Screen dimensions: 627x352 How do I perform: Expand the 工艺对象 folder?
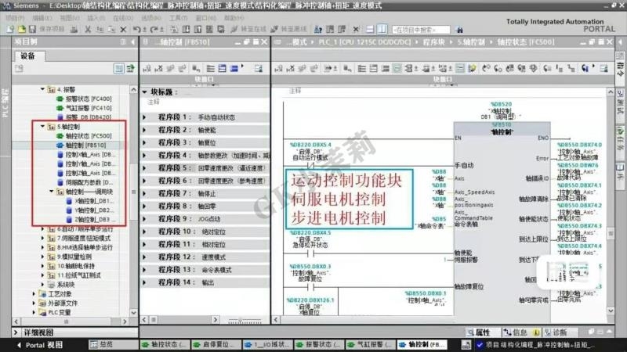pyautogui.click(x=34, y=294)
